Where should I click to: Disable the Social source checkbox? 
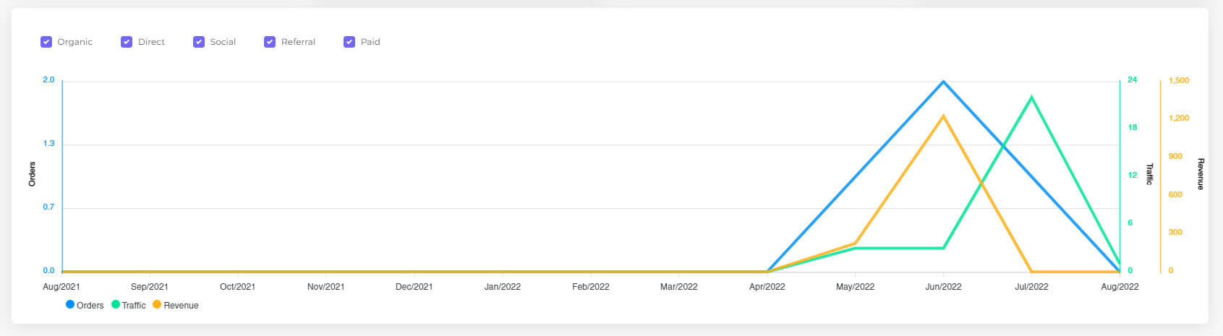[199, 42]
